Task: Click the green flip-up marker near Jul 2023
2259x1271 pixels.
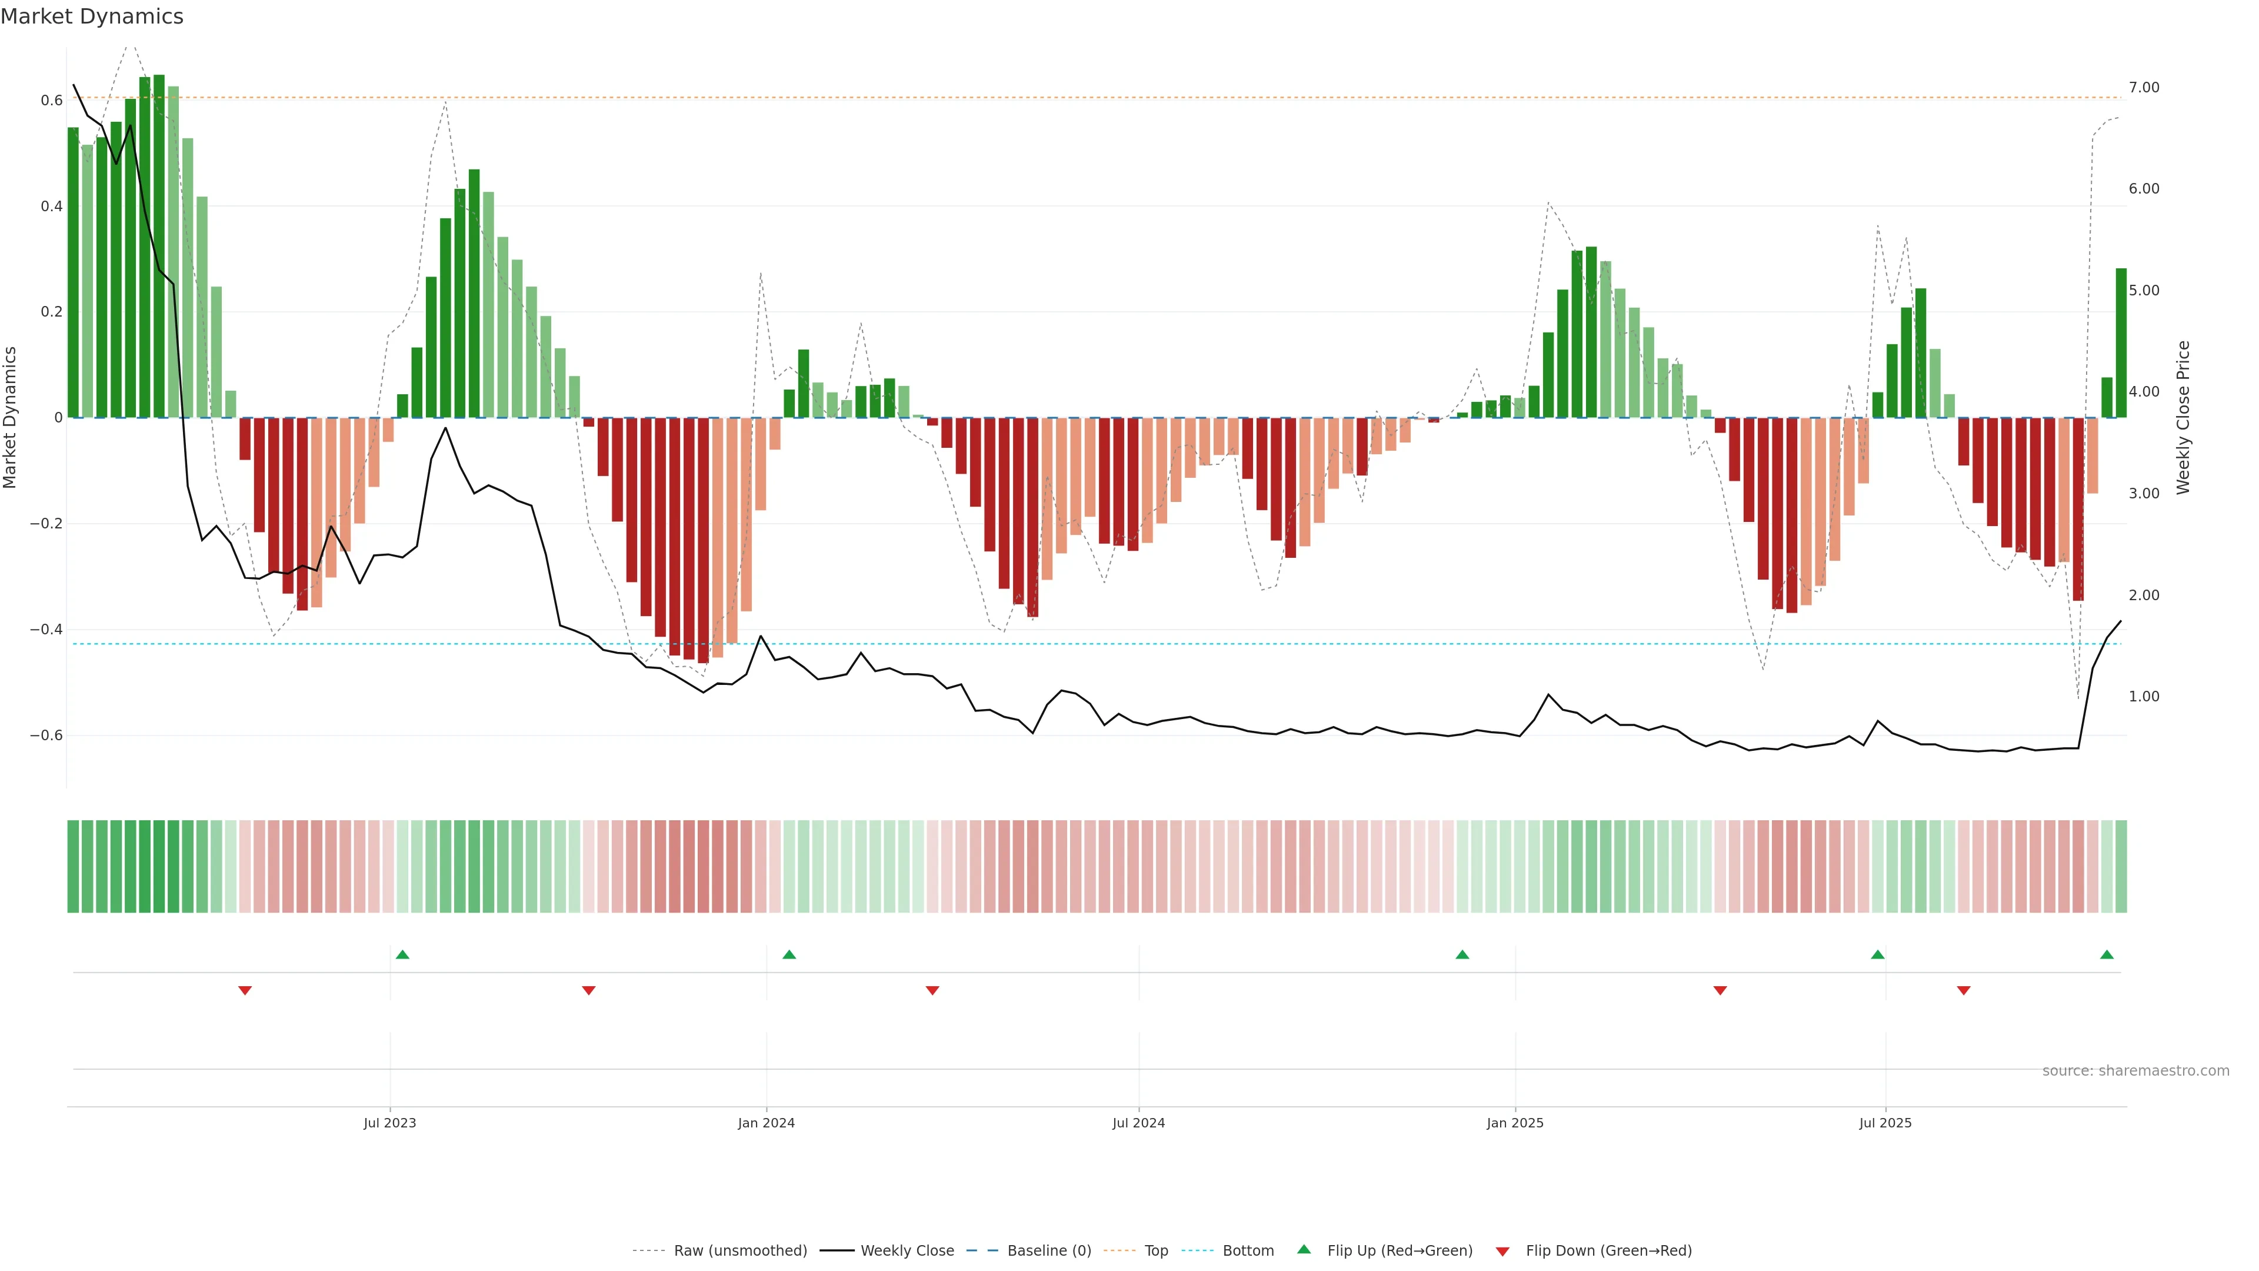Action: 402,954
